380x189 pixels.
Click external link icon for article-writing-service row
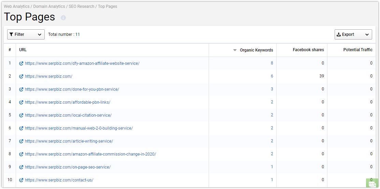coord(21,141)
